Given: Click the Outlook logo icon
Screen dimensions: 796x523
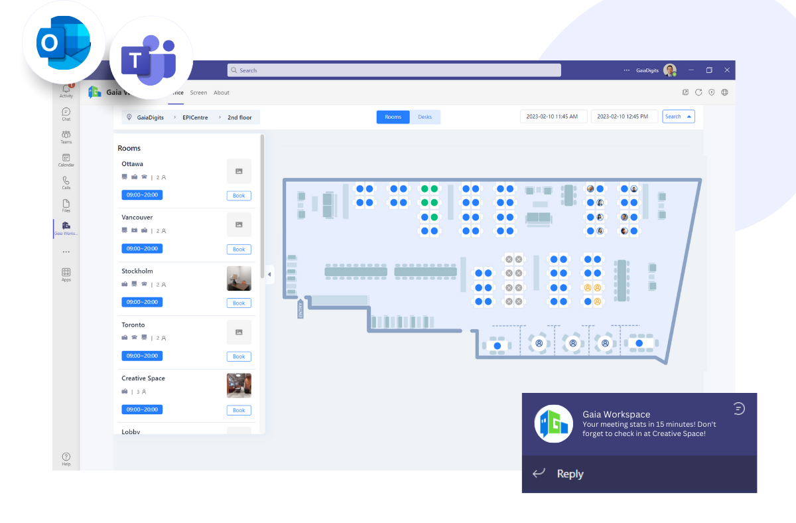Looking at the screenshot, I should tap(64, 43).
